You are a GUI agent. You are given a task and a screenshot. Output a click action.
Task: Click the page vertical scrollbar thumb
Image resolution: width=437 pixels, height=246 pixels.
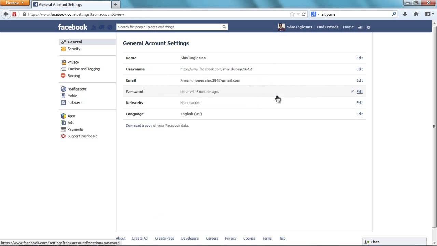pyautogui.click(x=434, y=126)
